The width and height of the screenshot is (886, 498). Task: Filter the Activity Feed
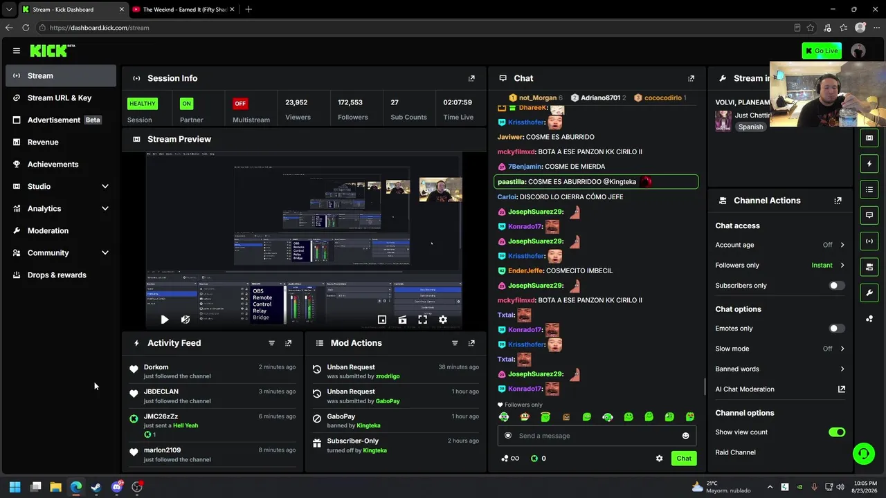(271, 343)
